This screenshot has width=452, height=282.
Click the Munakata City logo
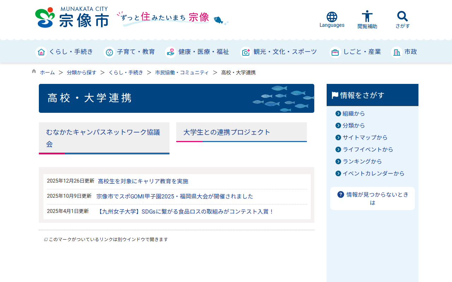pos(72,17)
